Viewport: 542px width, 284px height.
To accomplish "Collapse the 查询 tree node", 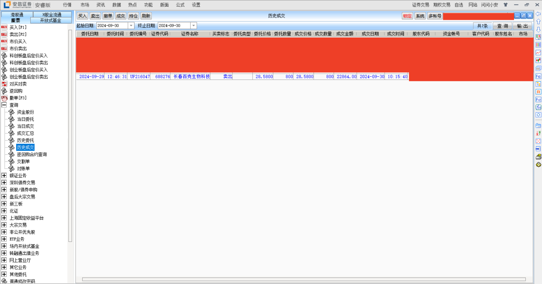I will click(x=4, y=105).
